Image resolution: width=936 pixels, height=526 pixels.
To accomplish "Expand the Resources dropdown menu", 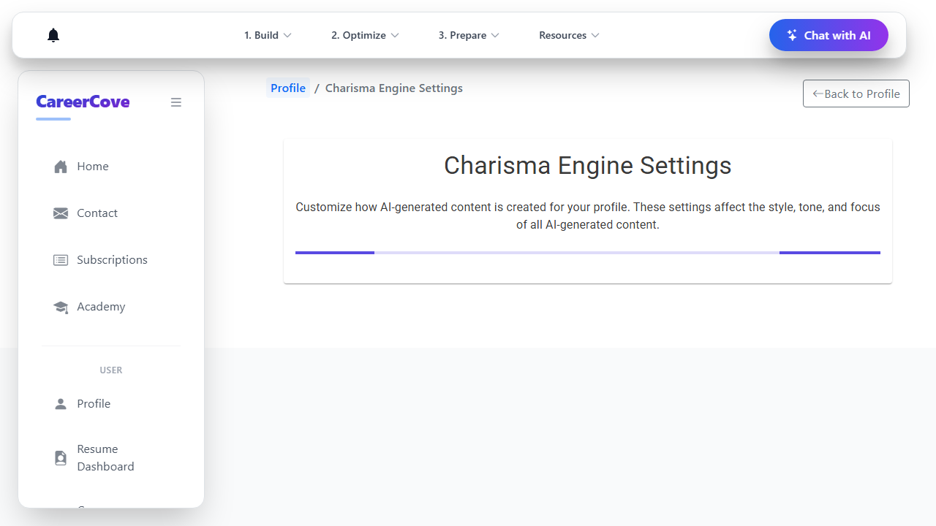I will point(569,35).
